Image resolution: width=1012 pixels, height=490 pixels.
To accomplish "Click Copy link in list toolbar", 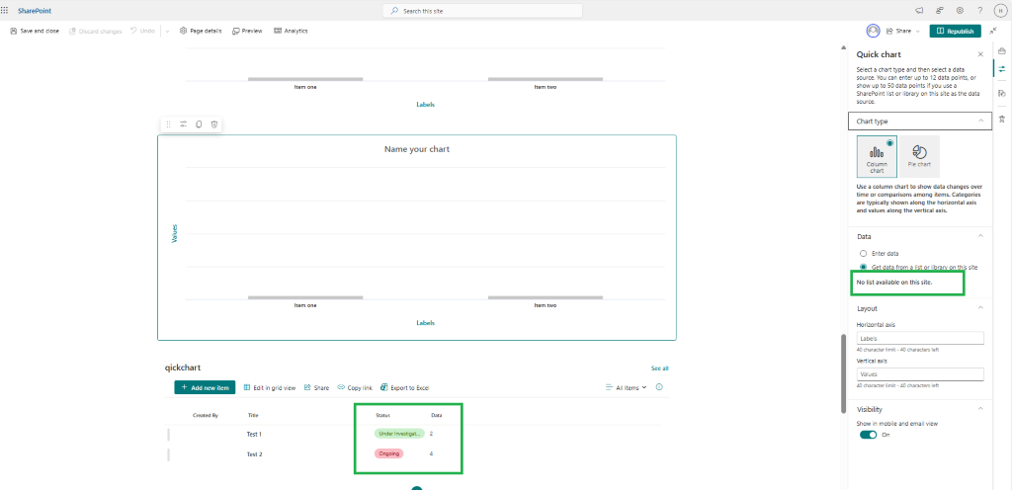I will tap(355, 388).
